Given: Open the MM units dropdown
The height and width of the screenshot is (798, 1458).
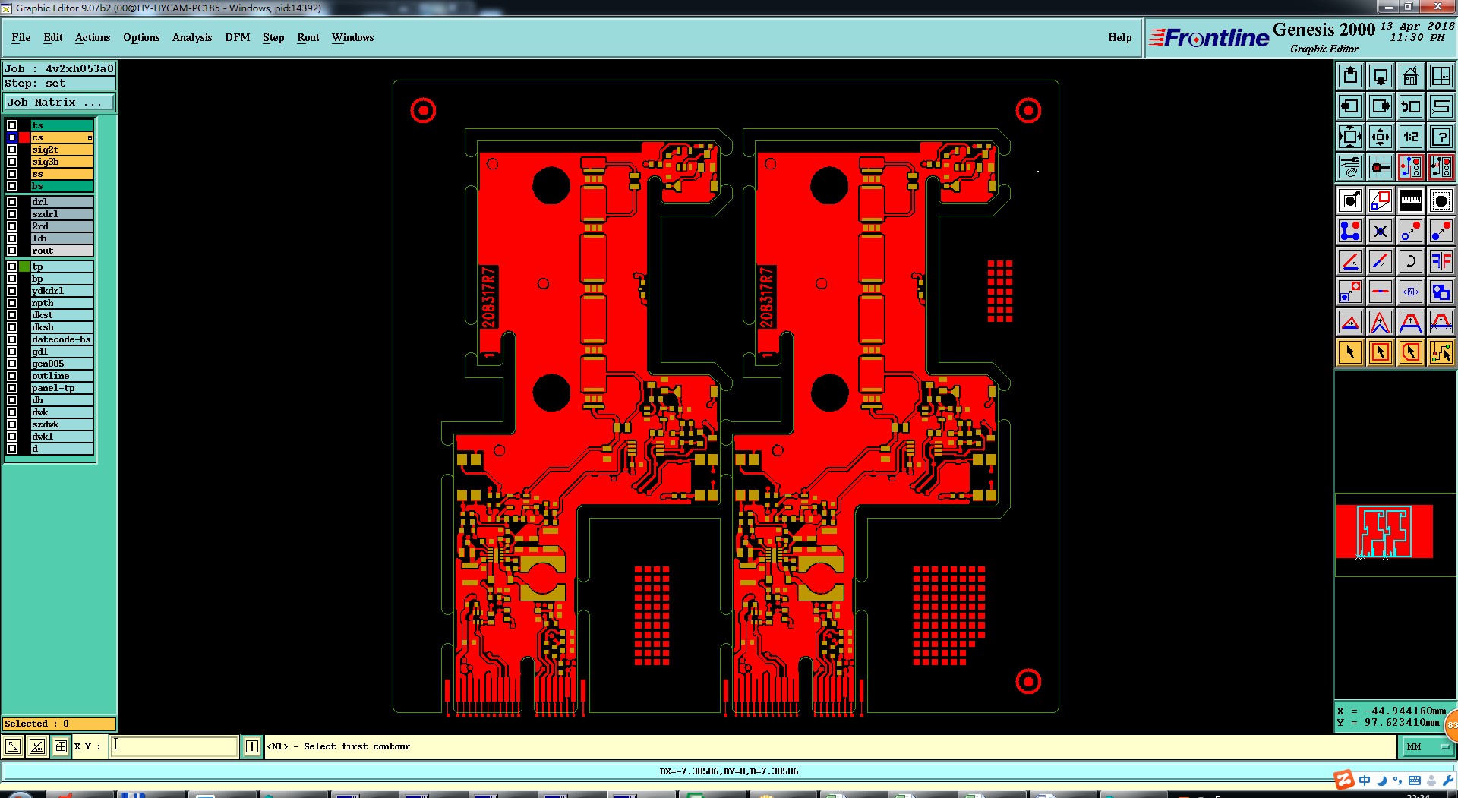Looking at the screenshot, I should pos(1428,747).
